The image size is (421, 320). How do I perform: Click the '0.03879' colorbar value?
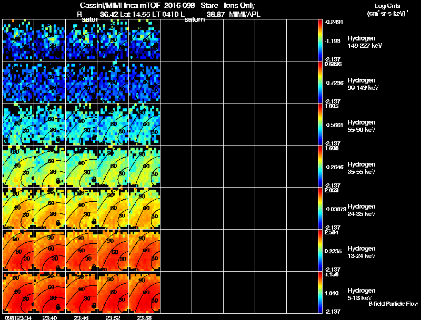336,209
